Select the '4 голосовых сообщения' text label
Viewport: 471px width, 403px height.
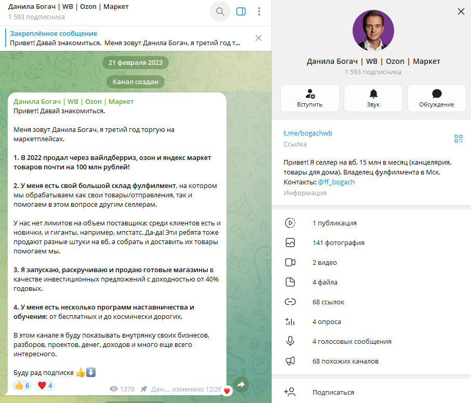point(352,341)
